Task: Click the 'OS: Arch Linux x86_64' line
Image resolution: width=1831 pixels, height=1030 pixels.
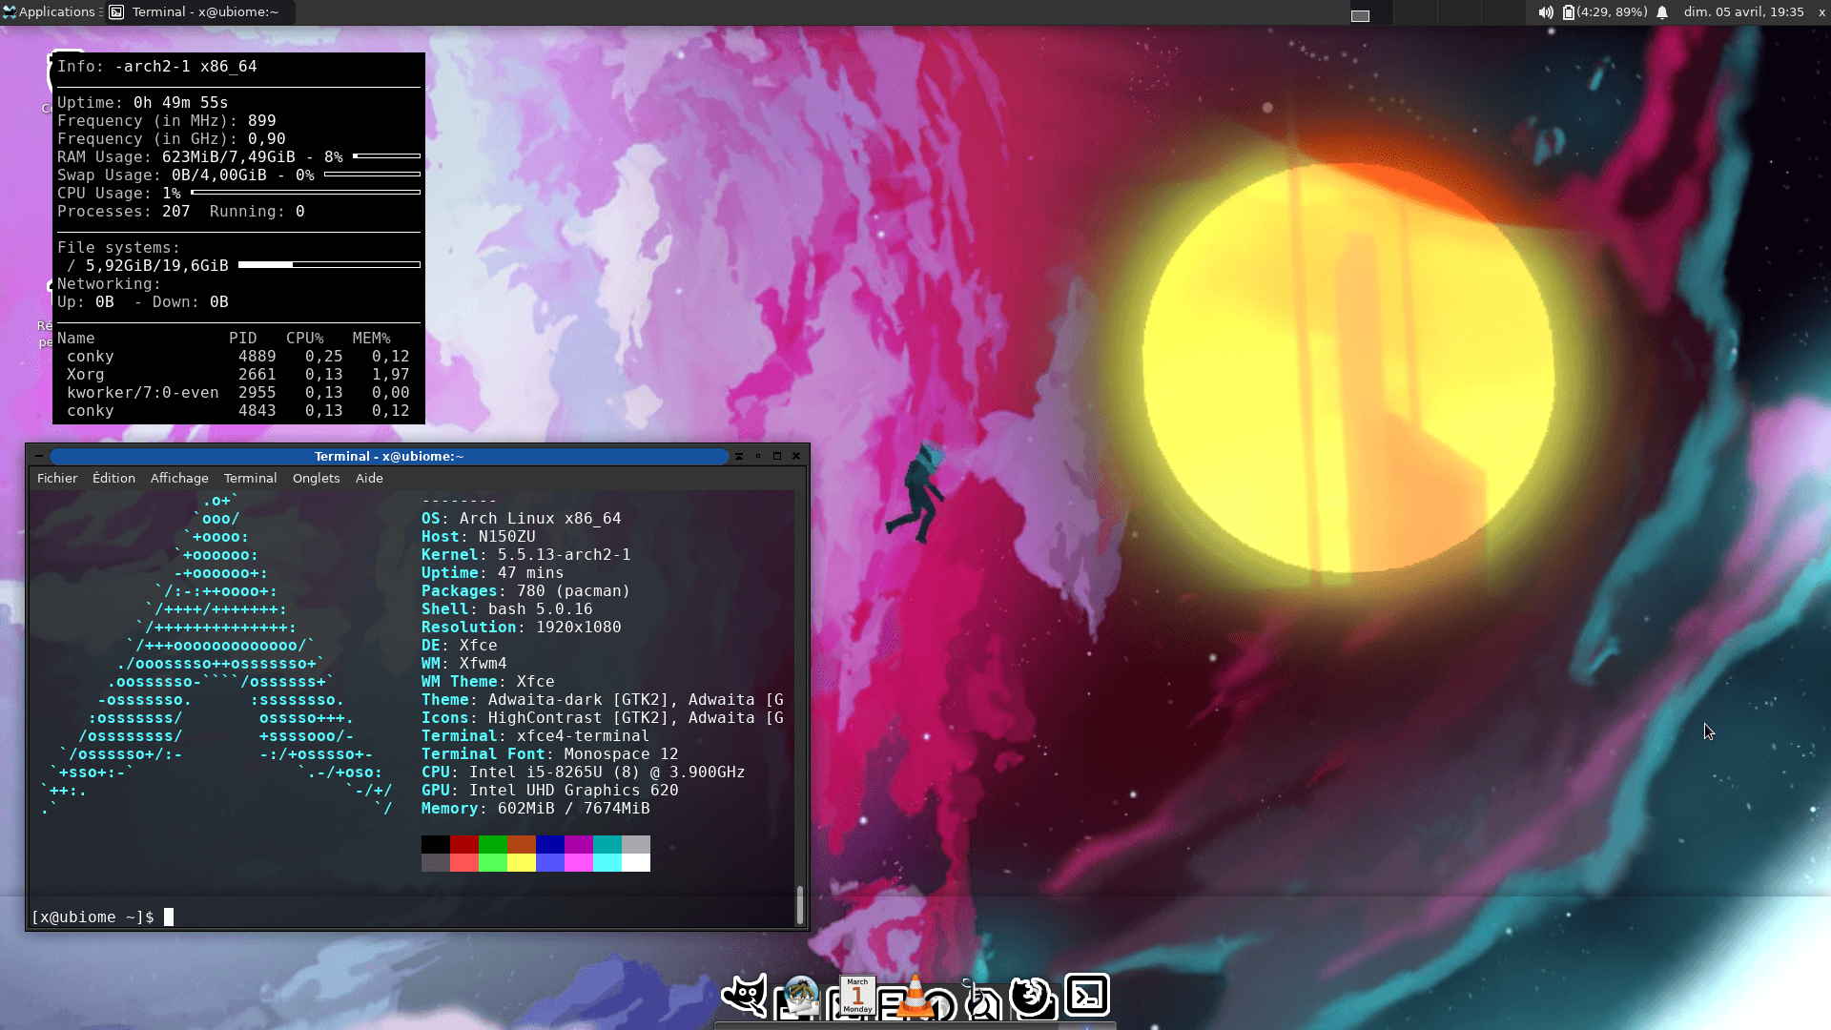Action: pyautogui.click(x=522, y=518)
